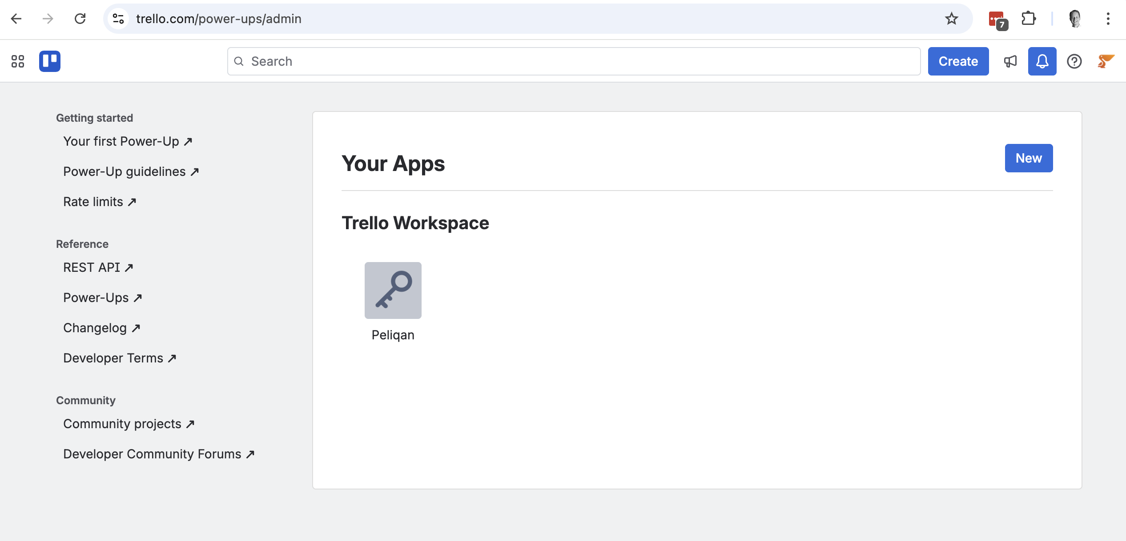Viewport: 1126px width, 541px height.
Task: Click the Community section label
Action: click(86, 400)
